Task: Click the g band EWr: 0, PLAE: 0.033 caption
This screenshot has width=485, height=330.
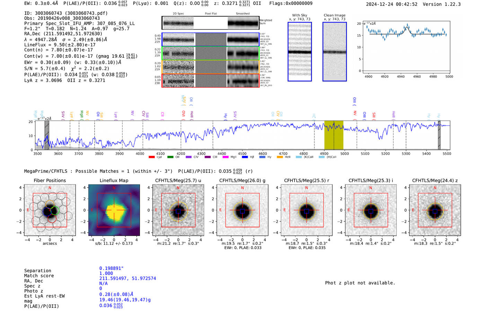Action: click(242, 248)
